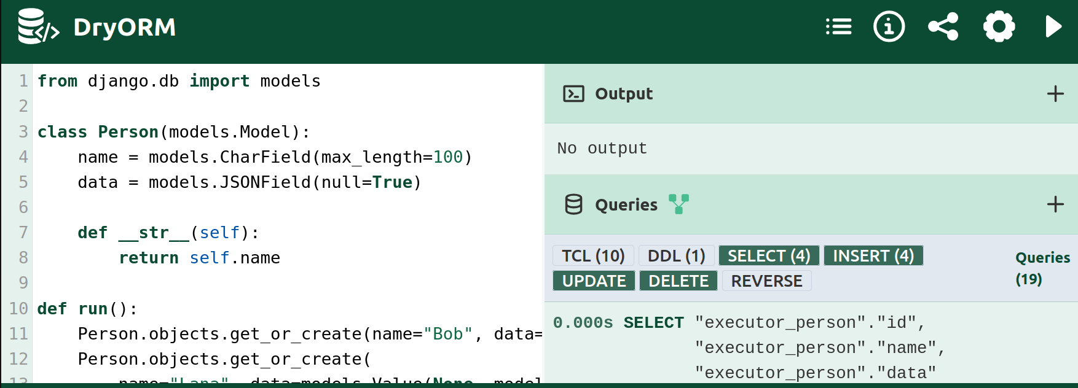Click the 'def run():' line

pyautogui.click(x=87, y=309)
